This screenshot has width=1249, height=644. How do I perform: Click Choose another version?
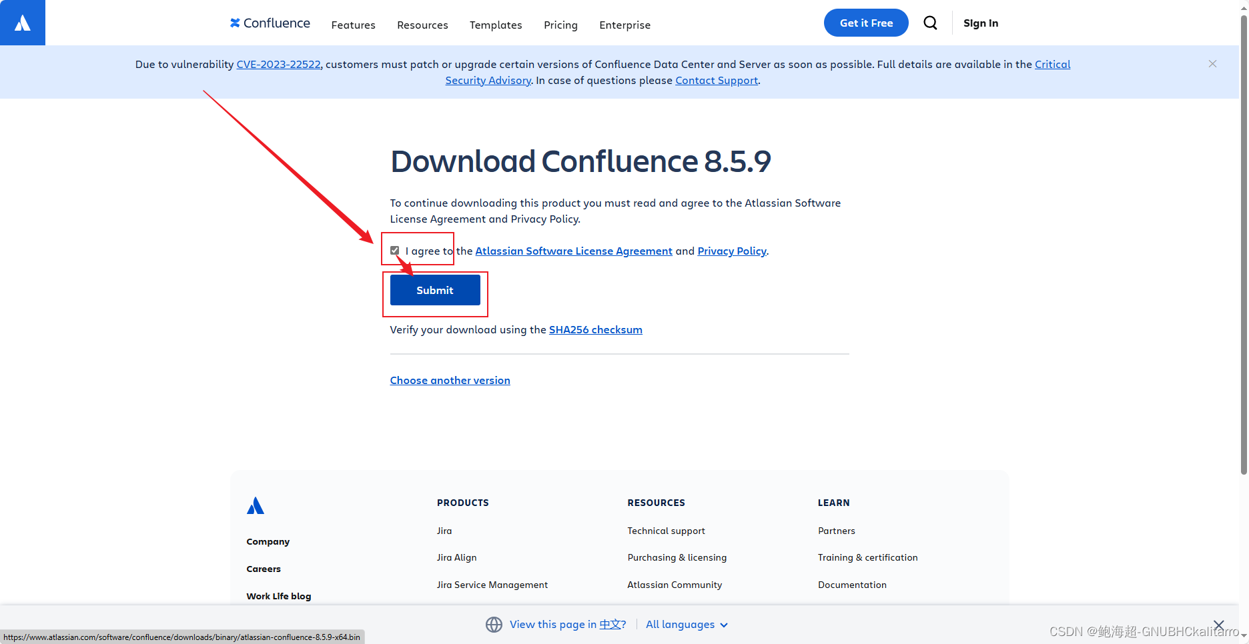pyautogui.click(x=450, y=380)
